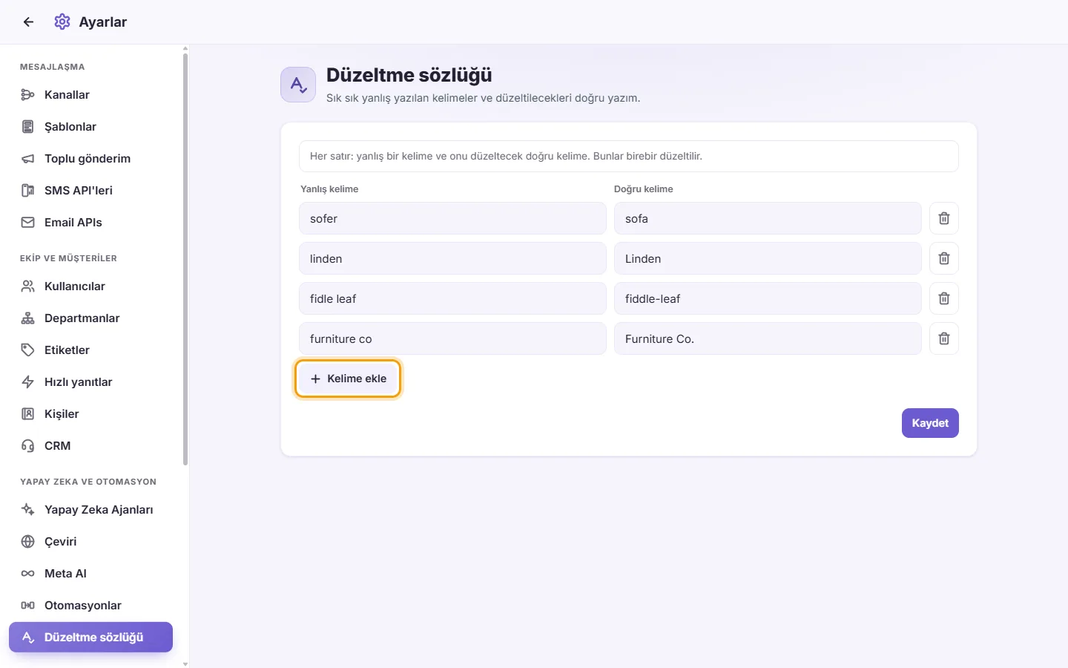Open Kanallar in the sidebar
The width and height of the screenshot is (1068, 668).
(x=90, y=95)
